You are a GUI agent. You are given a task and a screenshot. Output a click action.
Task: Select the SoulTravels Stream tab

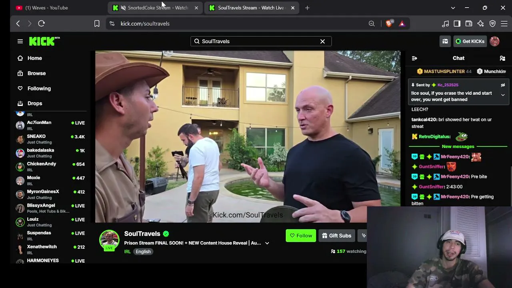[252, 8]
